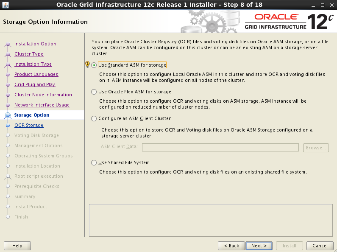This screenshot has height=252, width=337.
Task: Click the Prerequisite Checks step label
Action: (37, 186)
